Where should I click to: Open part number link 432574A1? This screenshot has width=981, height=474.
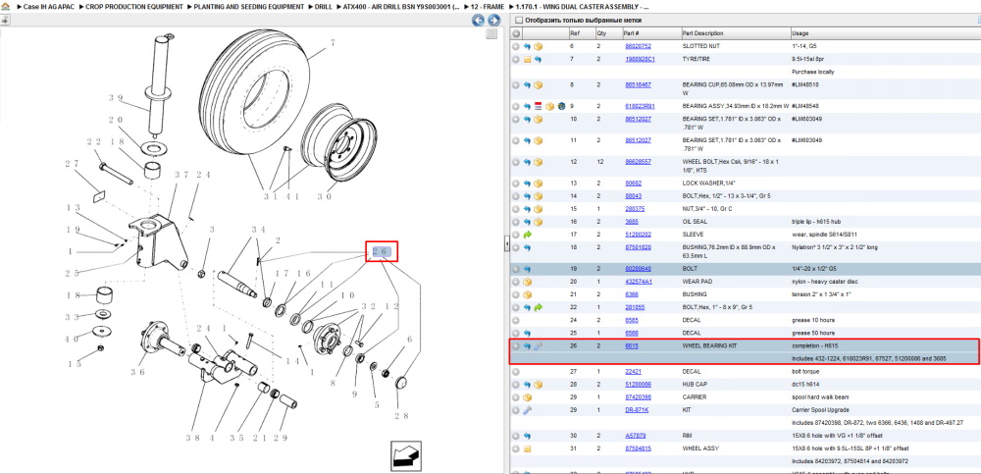click(639, 282)
